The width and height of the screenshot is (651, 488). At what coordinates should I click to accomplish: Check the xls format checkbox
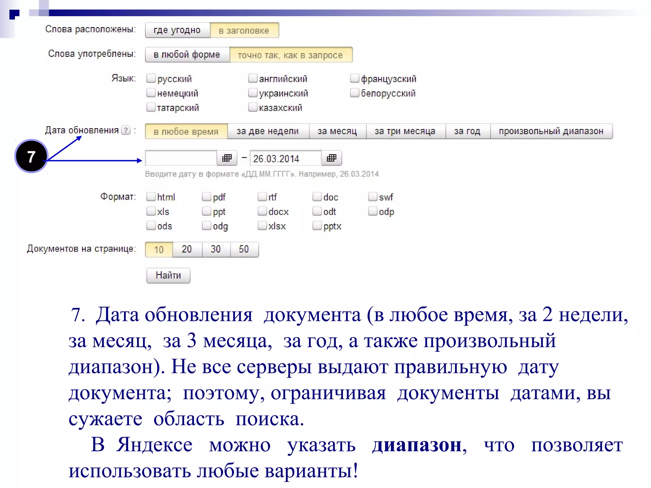(x=151, y=211)
